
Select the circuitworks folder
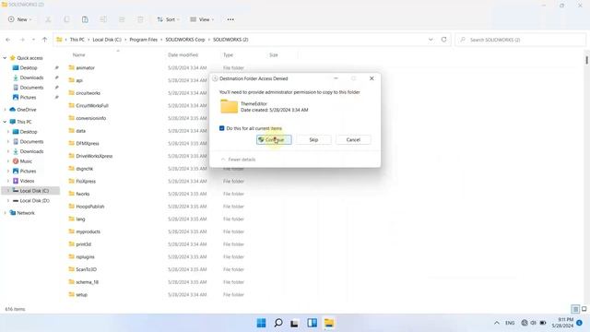pyautogui.click(x=88, y=93)
